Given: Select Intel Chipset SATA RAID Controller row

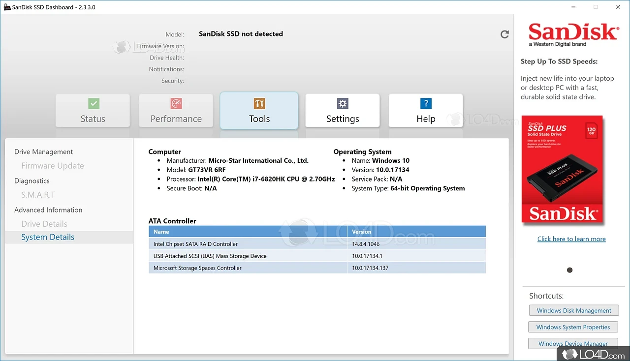Looking at the screenshot, I should [x=317, y=244].
